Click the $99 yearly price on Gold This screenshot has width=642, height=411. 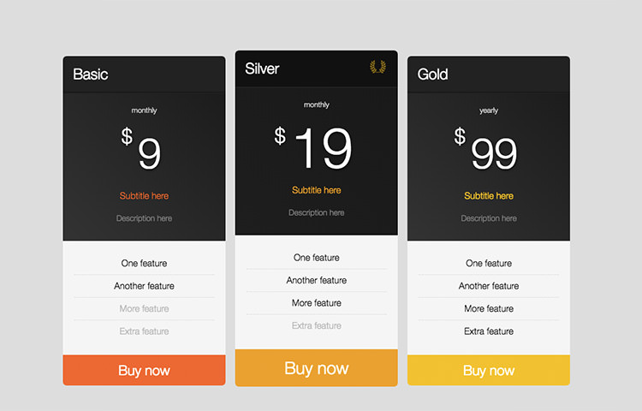486,148
